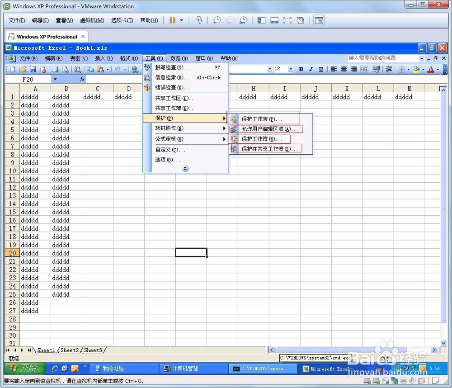Open the font size 12 dropdown
The height and width of the screenshot is (388, 452).
click(x=291, y=69)
